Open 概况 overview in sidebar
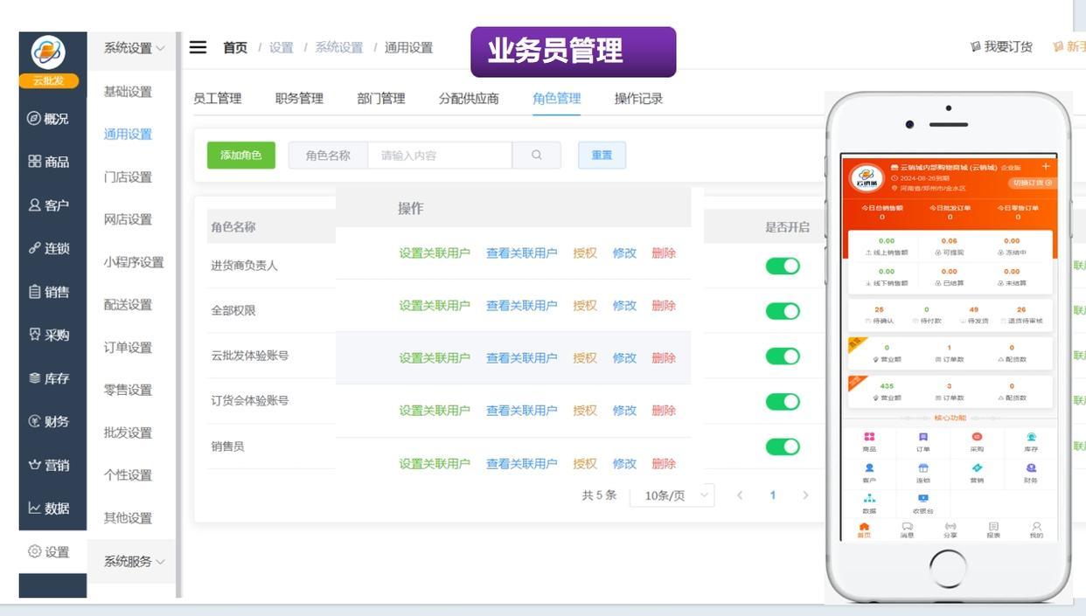 [48, 119]
